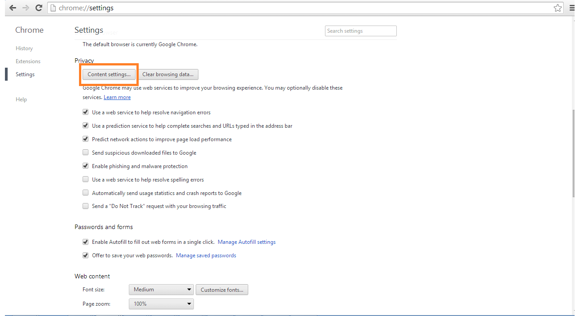575x316 pixels.
Task: Bookmark this page with the star icon
Action: 557,8
